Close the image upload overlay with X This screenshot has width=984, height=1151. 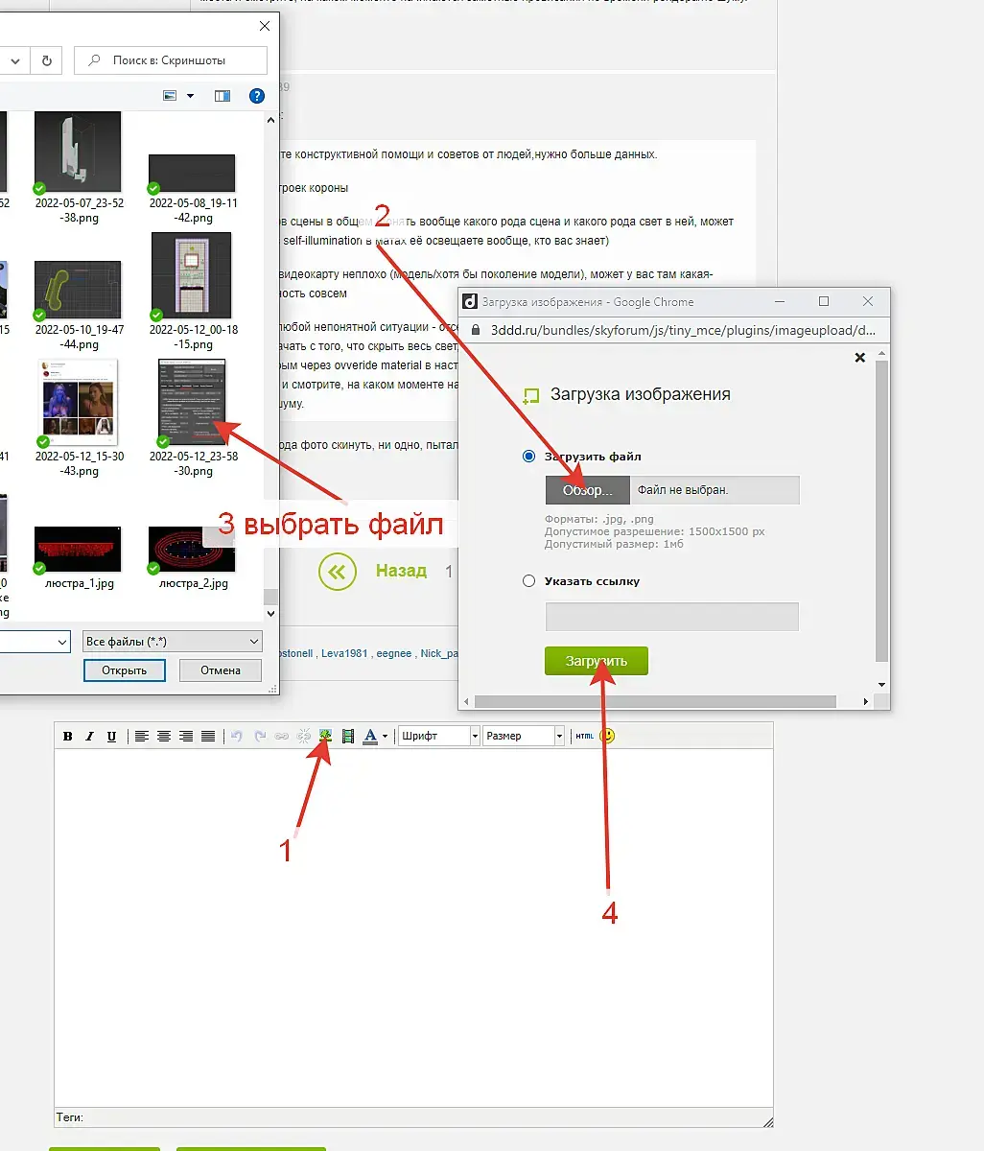860,357
